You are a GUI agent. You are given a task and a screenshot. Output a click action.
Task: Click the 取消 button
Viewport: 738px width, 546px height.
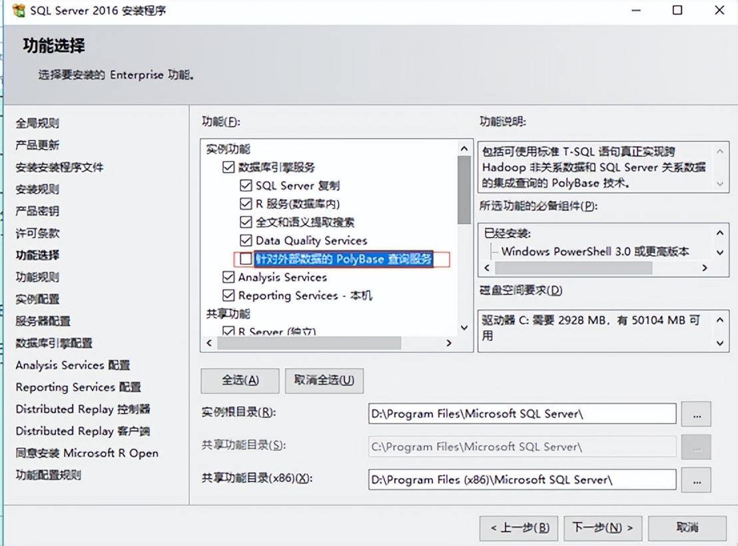pos(687,527)
